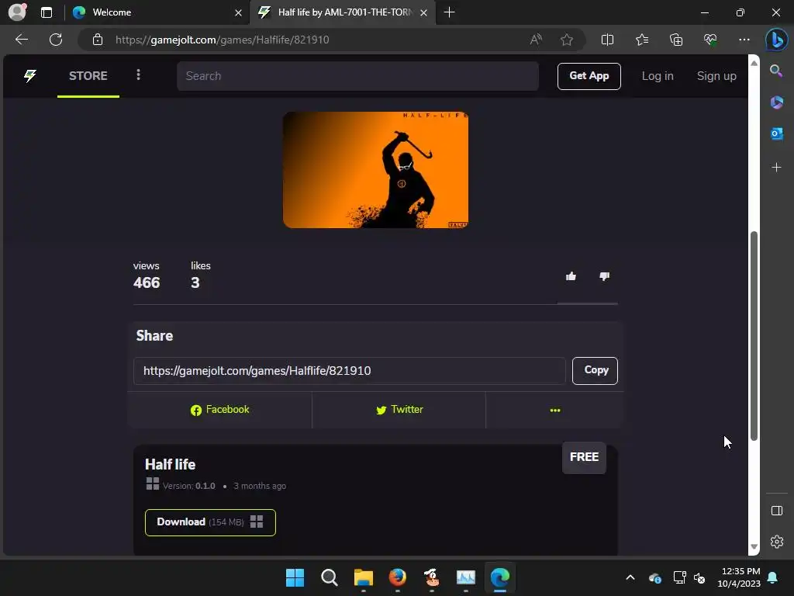The image size is (794, 596).
Task: Open the tab actions menu
Action: tap(47, 12)
